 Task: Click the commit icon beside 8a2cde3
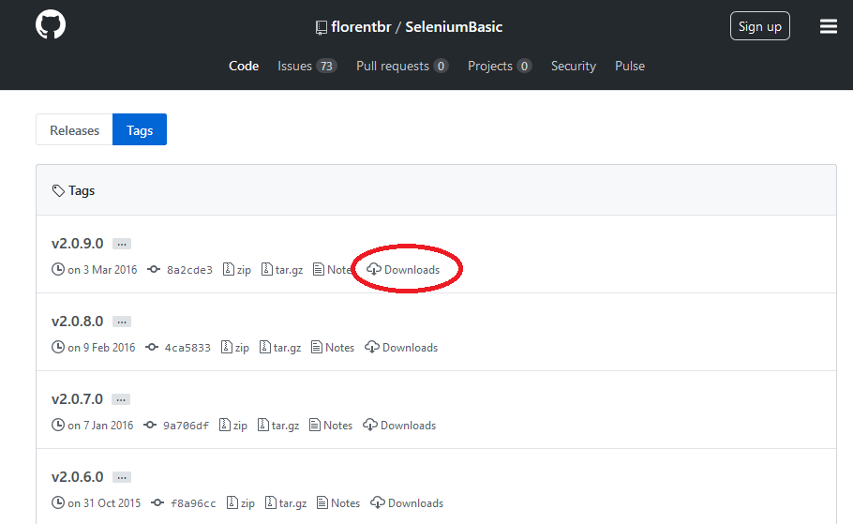[x=154, y=269]
